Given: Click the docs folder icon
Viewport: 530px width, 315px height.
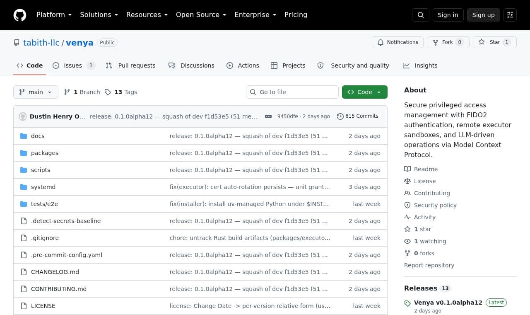Looking at the screenshot, I should pyautogui.click(x=24, y=136).
